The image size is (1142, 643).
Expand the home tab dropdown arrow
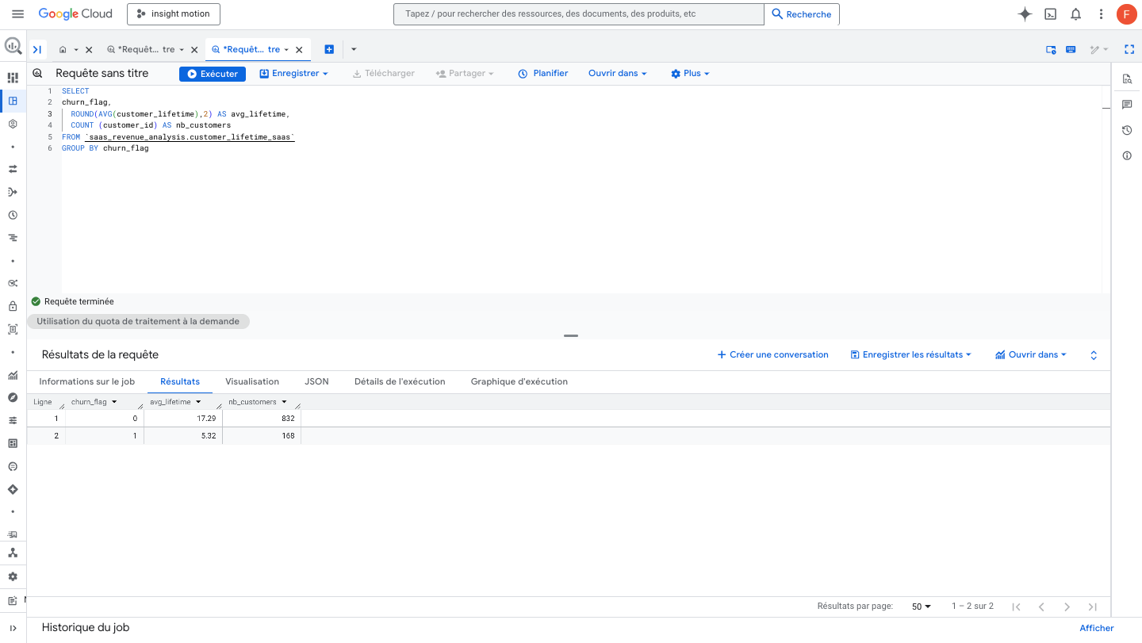coord(76,50)
